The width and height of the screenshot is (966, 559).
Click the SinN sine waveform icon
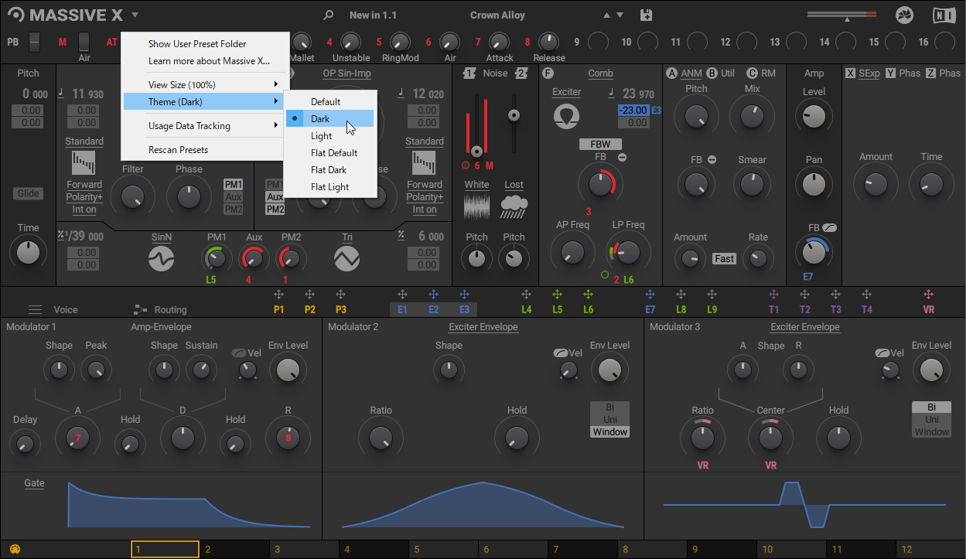tap(161, 258)
